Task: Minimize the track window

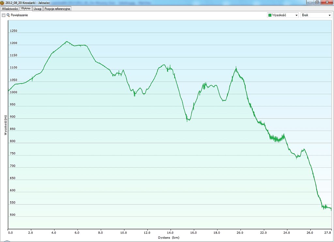Action: tap(309, 2)
